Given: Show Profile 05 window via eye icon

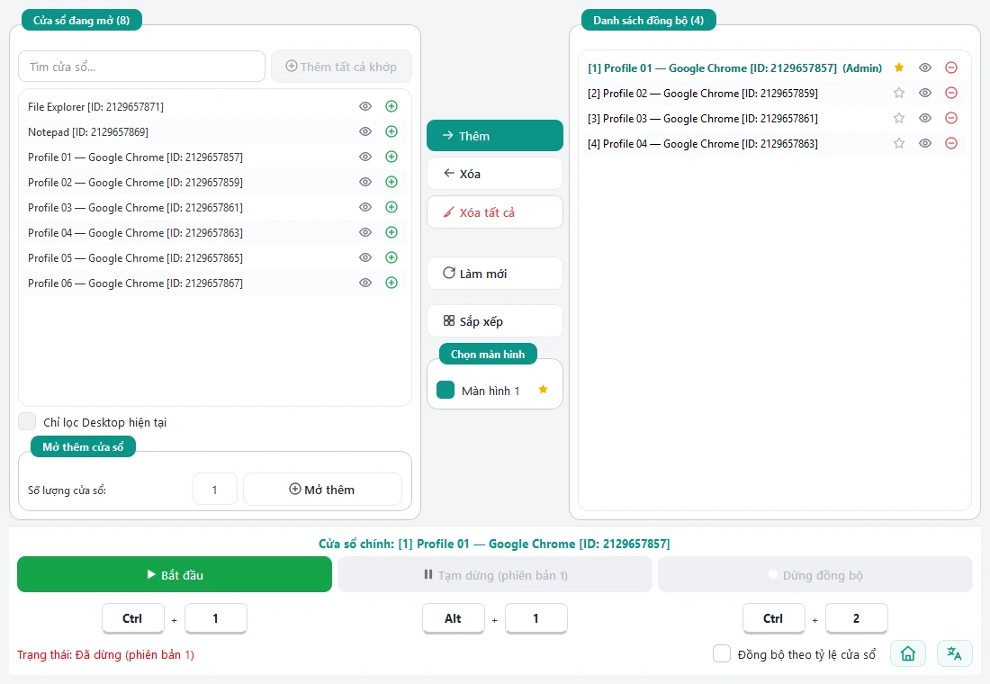Looking at the screenshot, I should coord(365,257).
